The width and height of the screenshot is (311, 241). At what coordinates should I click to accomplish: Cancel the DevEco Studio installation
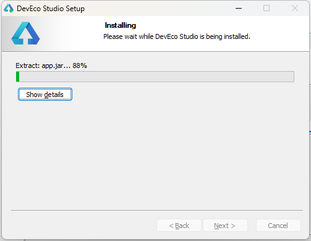click(x=278, y=226)
